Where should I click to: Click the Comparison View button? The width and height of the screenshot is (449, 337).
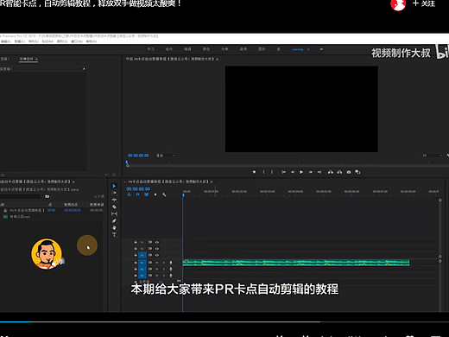click(357, 172)
